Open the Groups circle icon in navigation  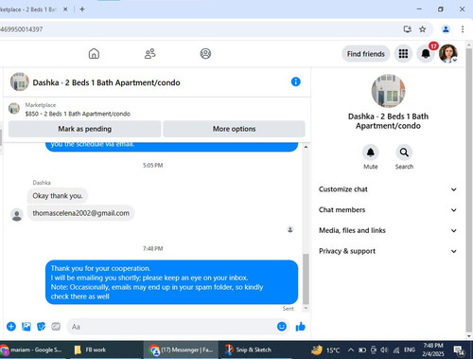205,54
